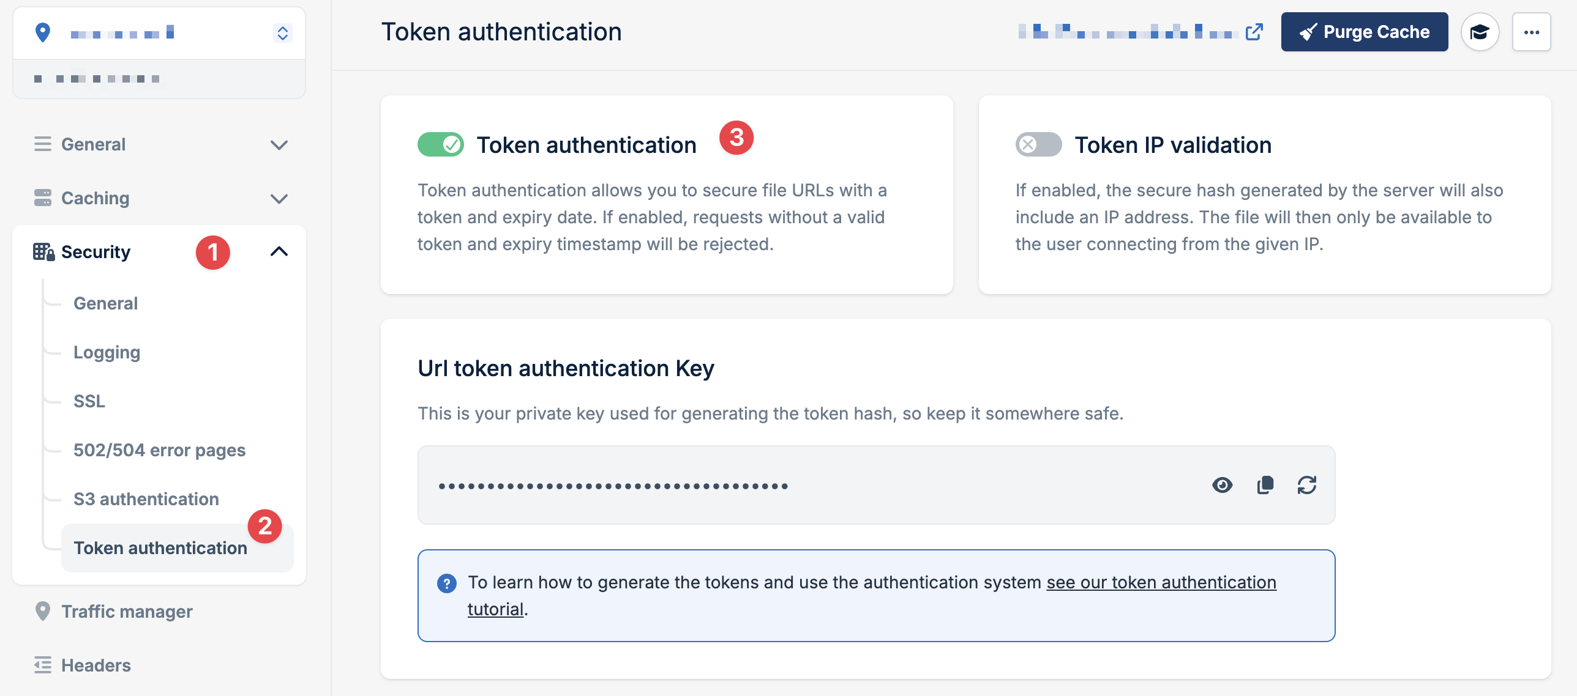Viewport: 1577px width, 696px height.
Task: Open the more options ellipsis menu
Action: tap(1531, 32)
